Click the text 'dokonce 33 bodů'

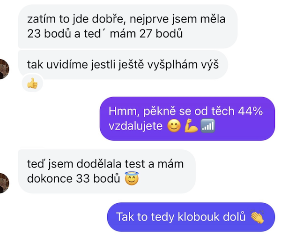click(x=74, y=179)
